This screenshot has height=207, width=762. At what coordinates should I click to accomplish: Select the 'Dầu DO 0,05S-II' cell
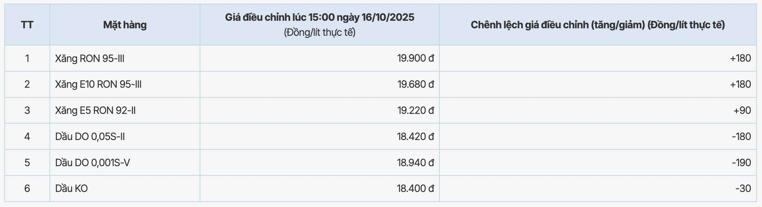[90, 136]
